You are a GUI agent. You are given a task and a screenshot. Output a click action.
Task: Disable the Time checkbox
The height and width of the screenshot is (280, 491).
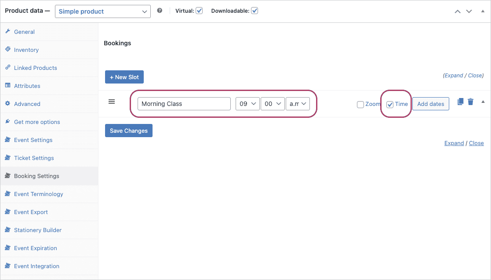pos(389,104)
